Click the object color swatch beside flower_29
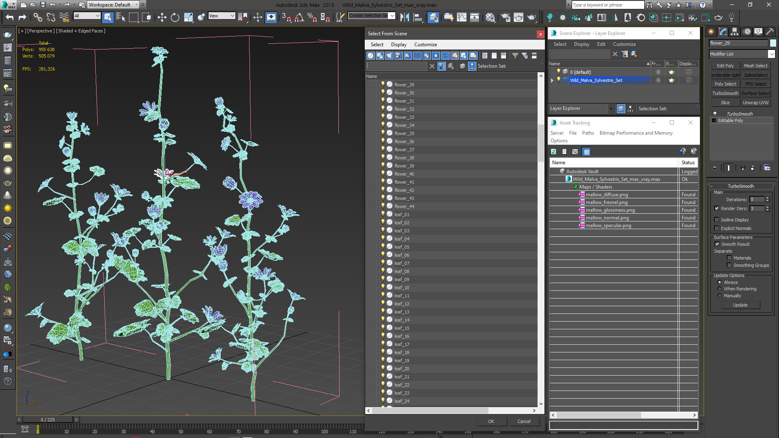 tap(773, 43)
